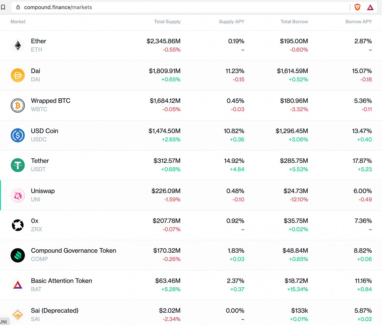The width and height of the screenshot is (382, 325).
Task: Open the Tether market name
Action: point(40,161)
